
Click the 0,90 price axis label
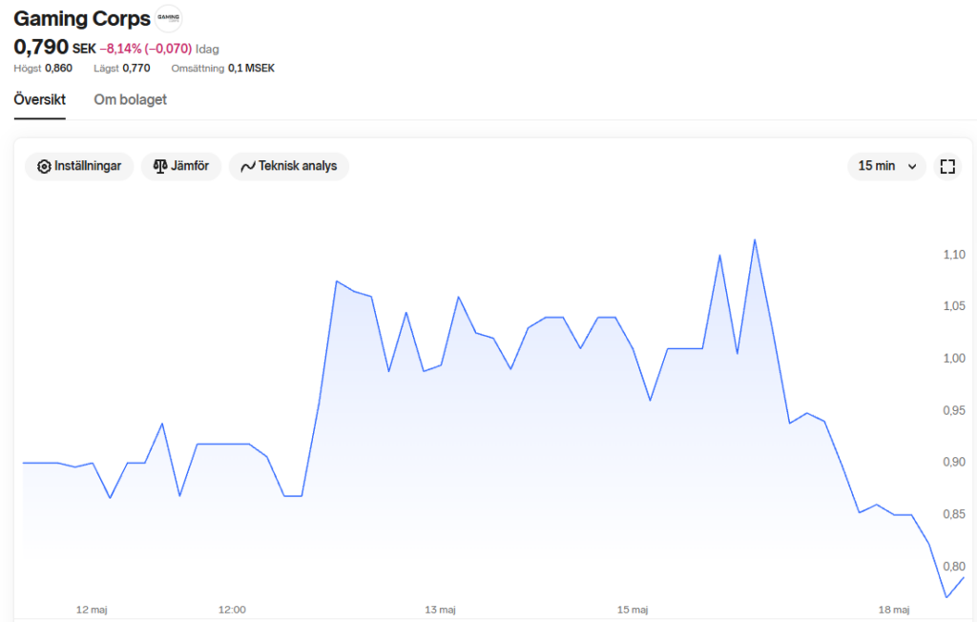pos(954,462)
